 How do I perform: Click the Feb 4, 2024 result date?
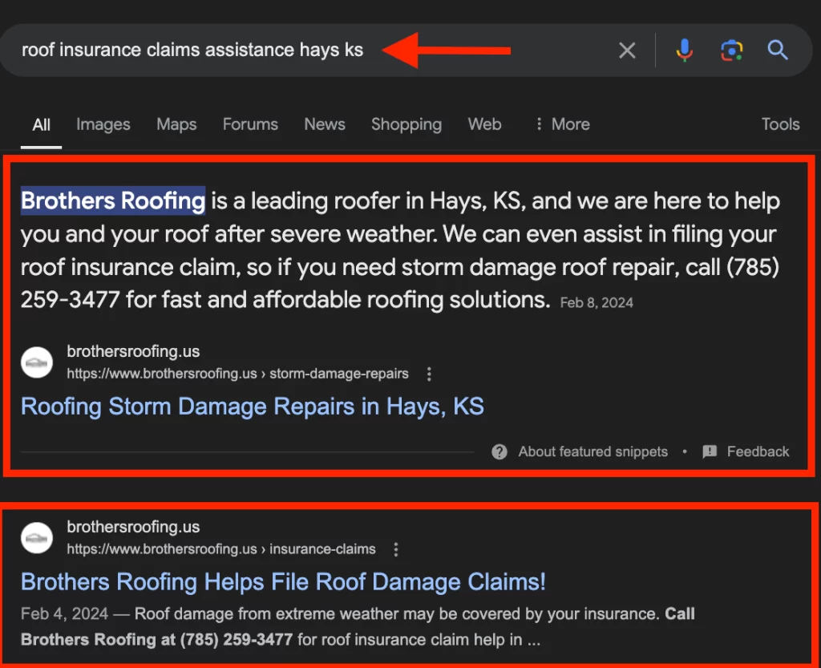pos(64,613)
